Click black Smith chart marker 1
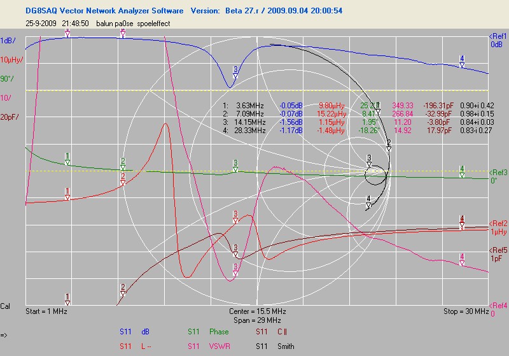 (378, 108)
